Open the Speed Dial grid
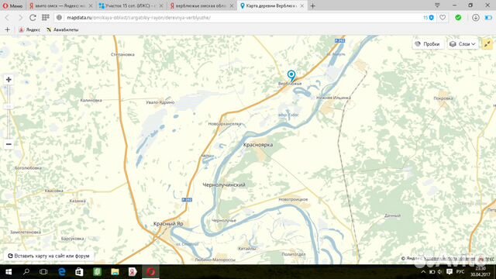Screen dimensions: 496x279 (46, 17)
